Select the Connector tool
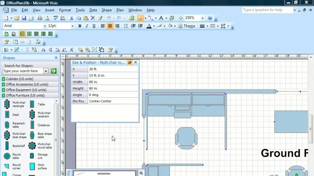314x176 pixels. [151, 18]
